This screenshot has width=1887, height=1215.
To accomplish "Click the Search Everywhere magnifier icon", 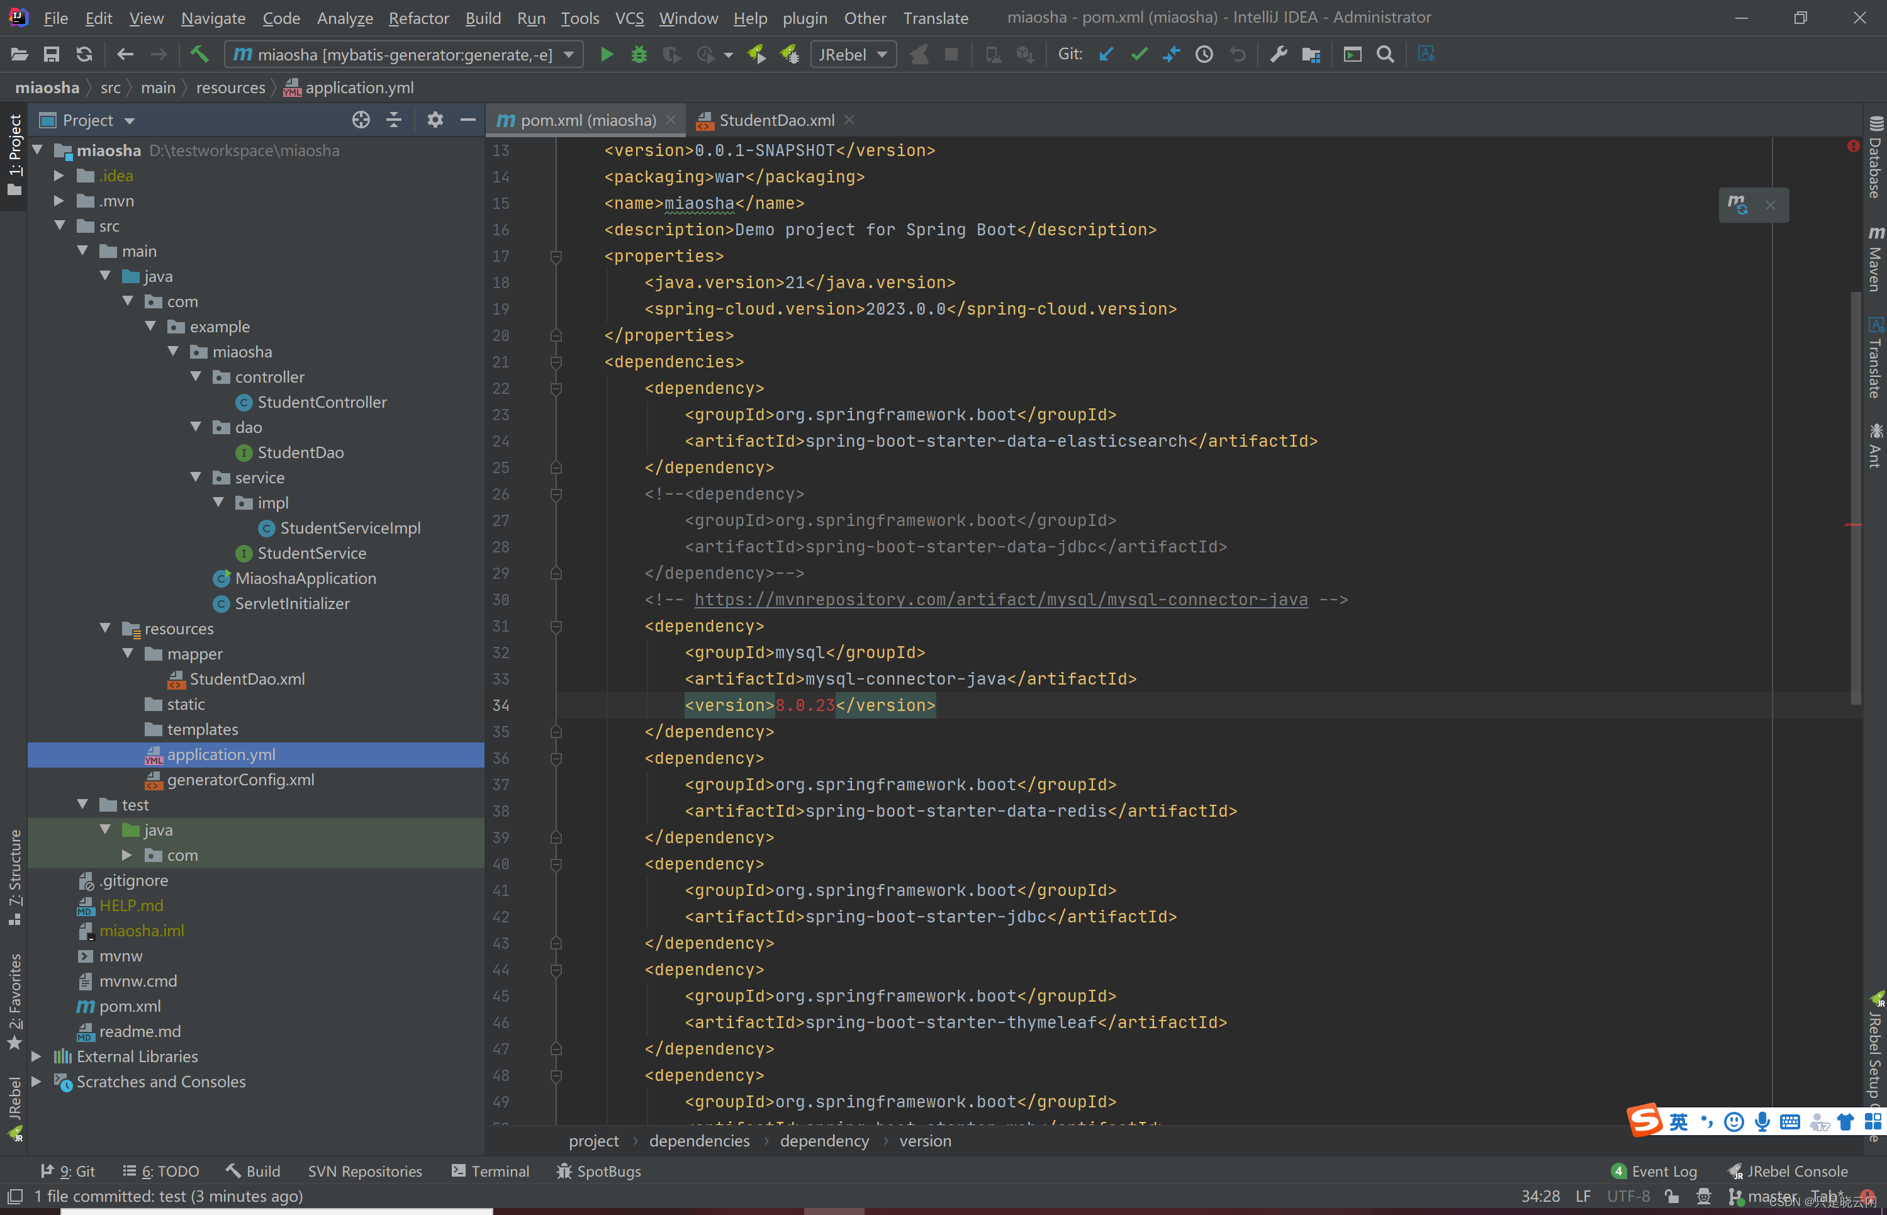I will (1384, 55).
